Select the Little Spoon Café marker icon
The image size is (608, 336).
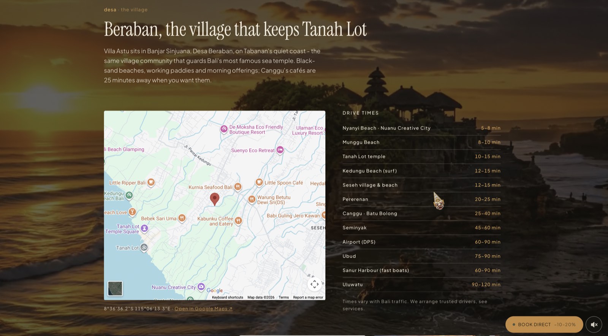point(259,182)
